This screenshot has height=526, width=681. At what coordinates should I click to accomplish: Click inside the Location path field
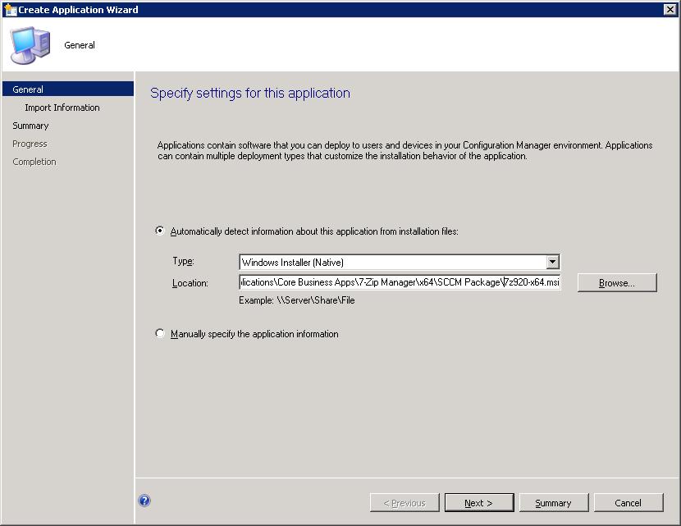click(399, 283)
